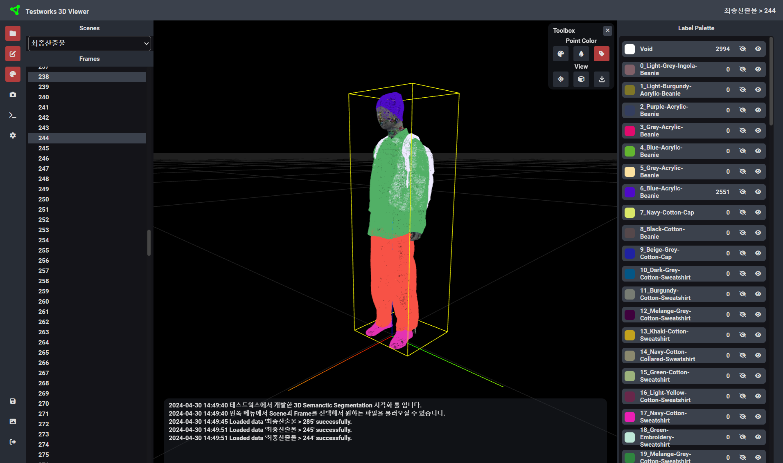Open the terminal icon in the sidebar

point(13,115)
